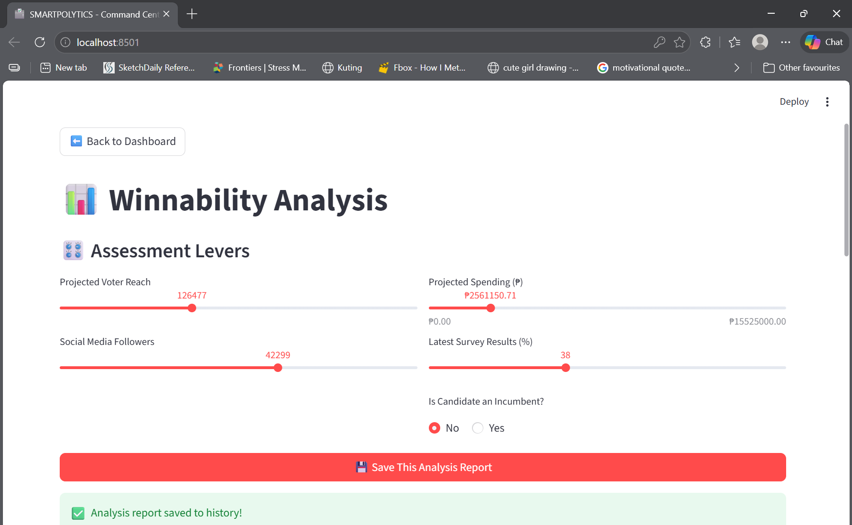Open the Copilot Chat in the browser toolbar

tap(824, 42)
